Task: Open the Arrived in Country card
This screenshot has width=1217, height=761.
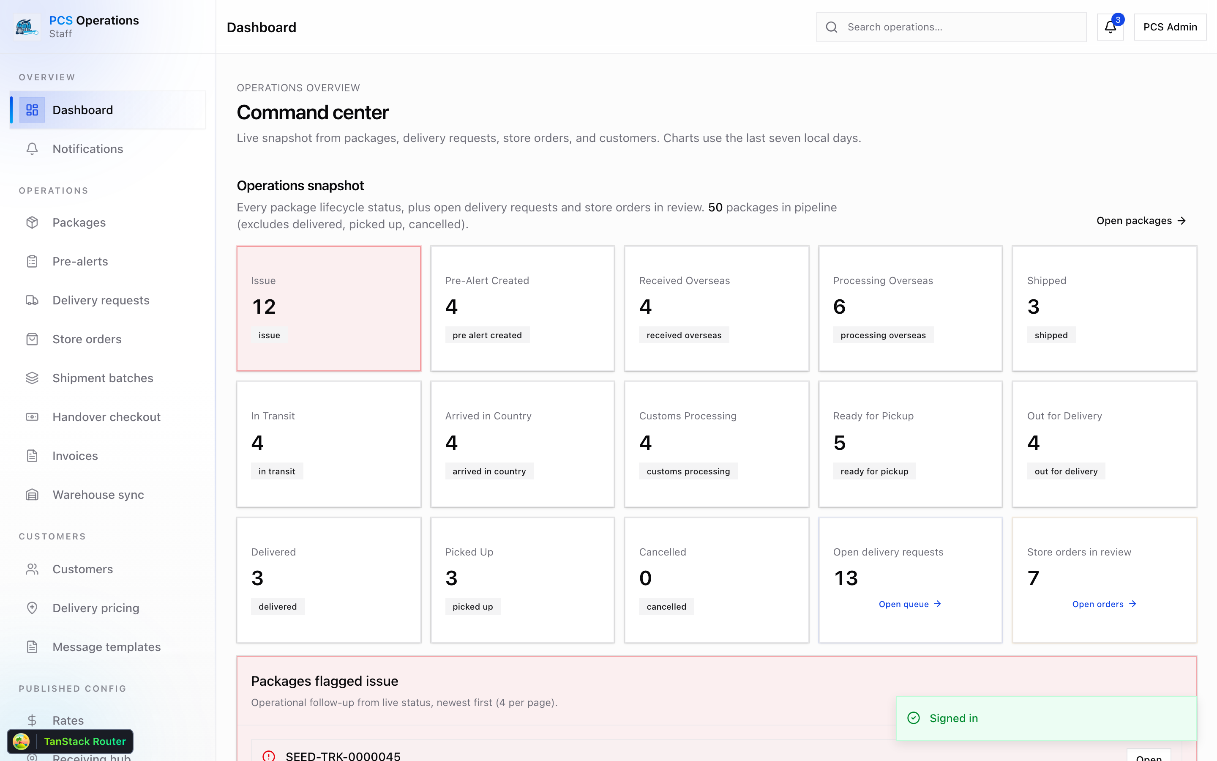Action: click(x=522, y=444)
